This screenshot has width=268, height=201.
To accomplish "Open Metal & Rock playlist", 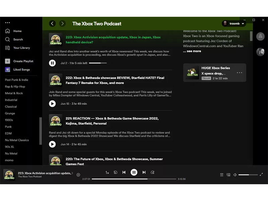I will (14, 93).
